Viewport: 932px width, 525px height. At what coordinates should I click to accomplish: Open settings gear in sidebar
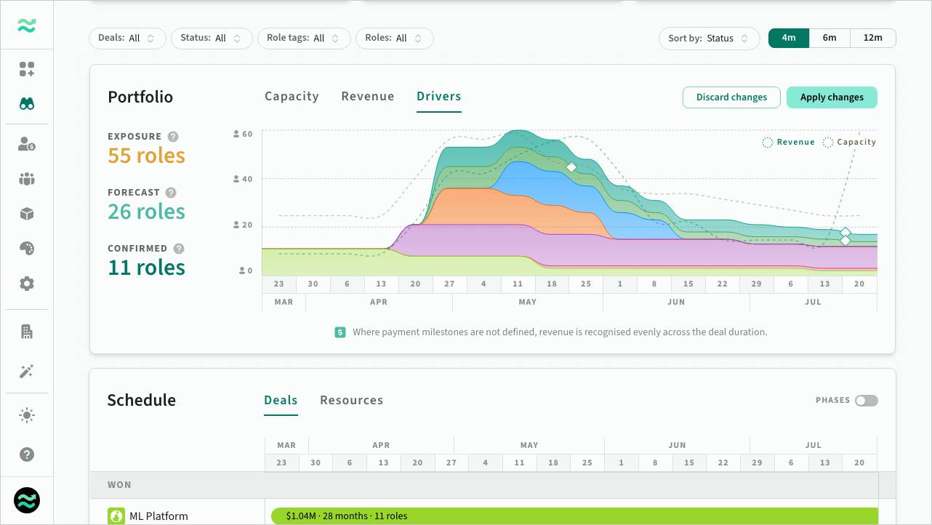pos(27,284)
